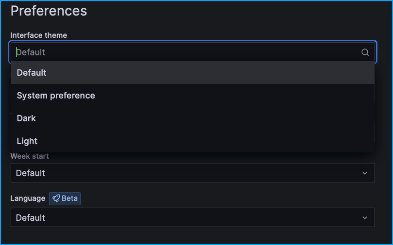Viewport: 393px width, 245px height.
Task: Click the Default placeholder in theme field
Action: pos(31,52)
